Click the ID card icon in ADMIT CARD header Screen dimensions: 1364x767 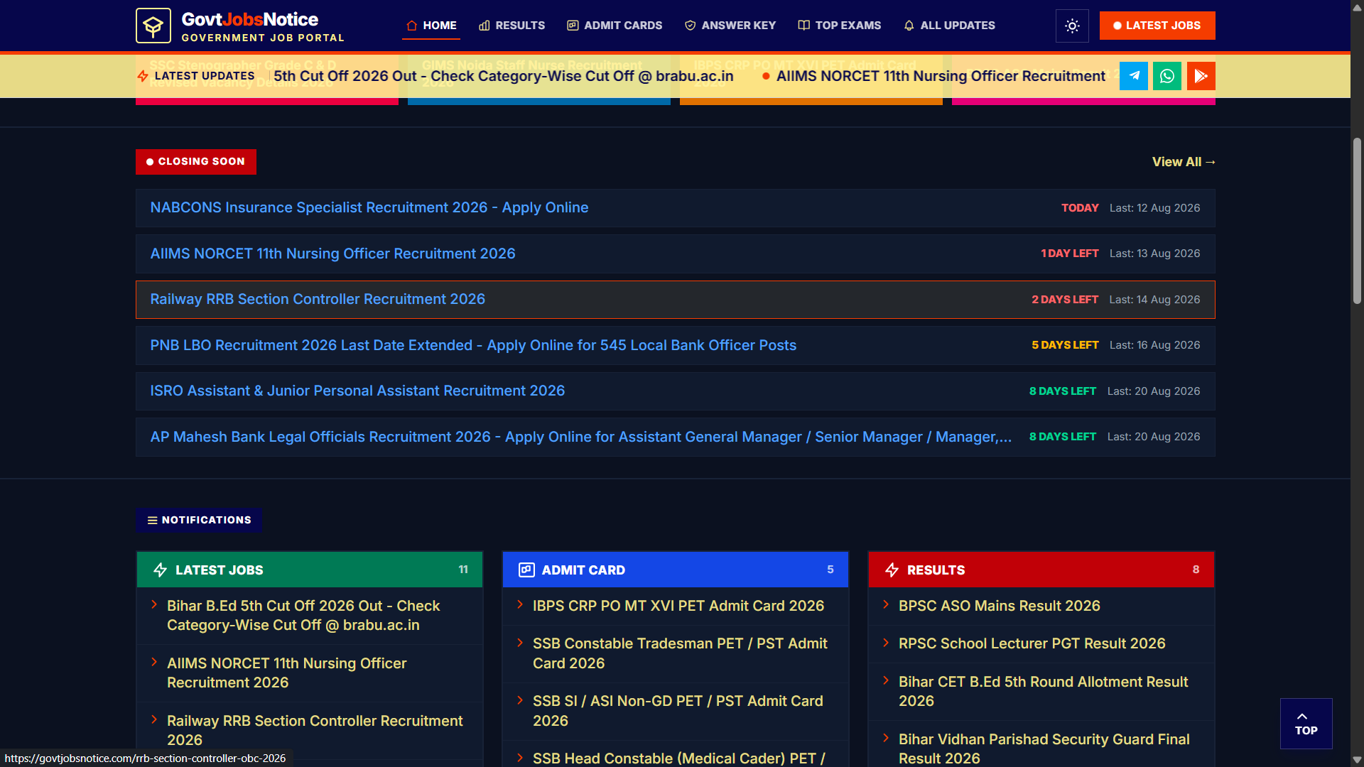526,570
